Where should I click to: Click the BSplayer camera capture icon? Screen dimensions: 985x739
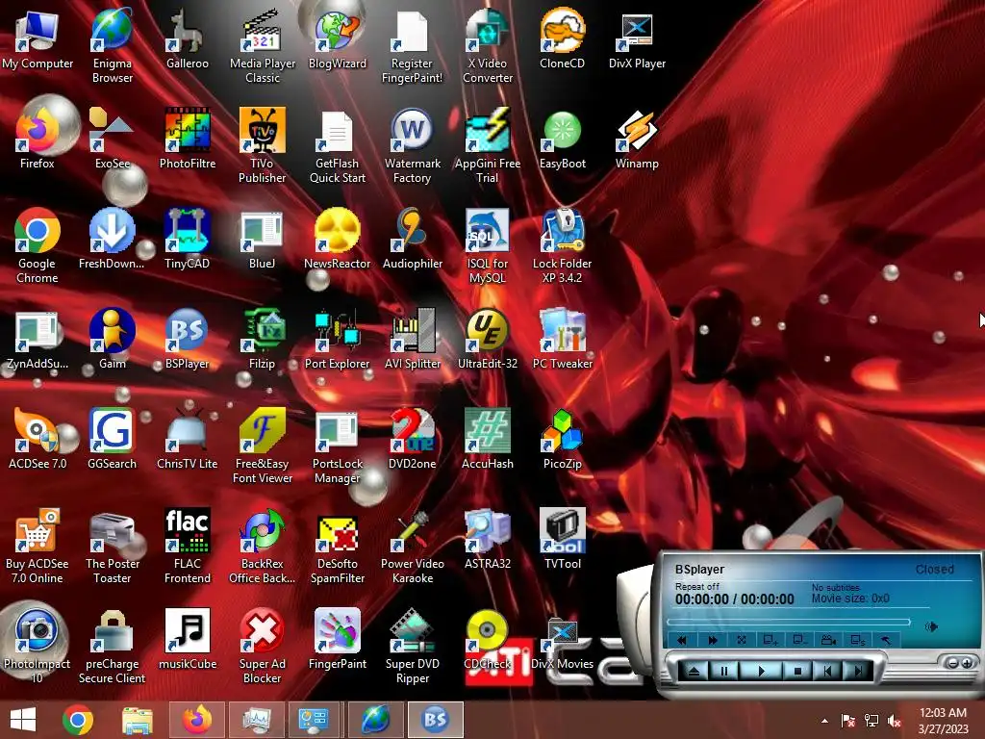click(x=828, y=640)
